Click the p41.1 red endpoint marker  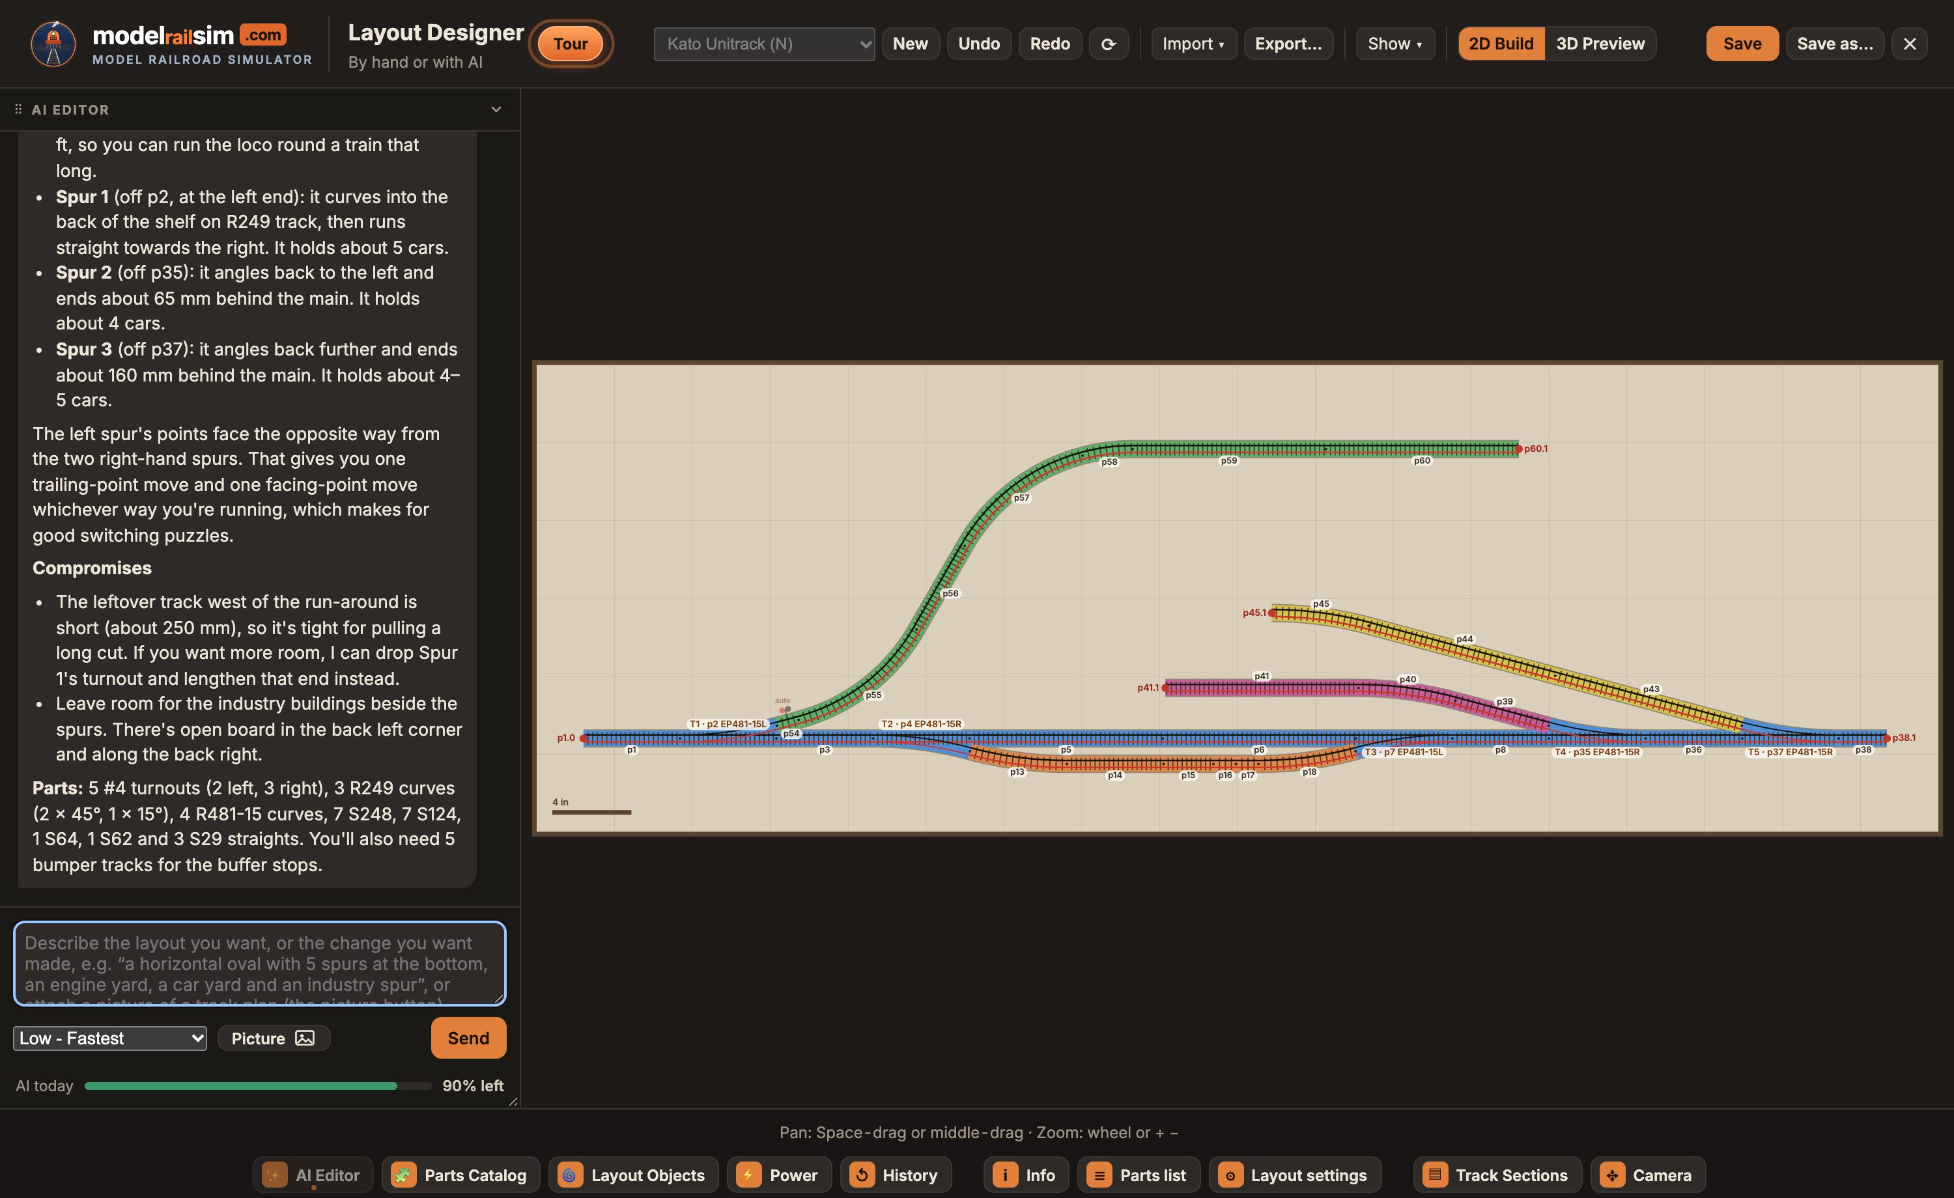1166,688
